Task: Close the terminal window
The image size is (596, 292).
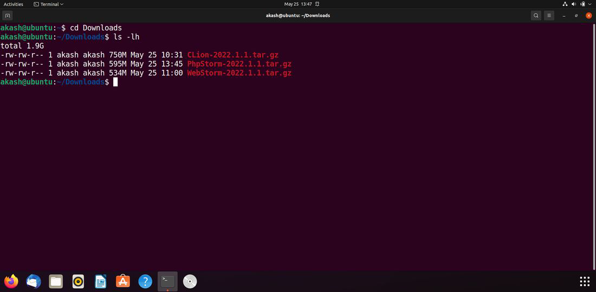Action: tap(589, 16)
